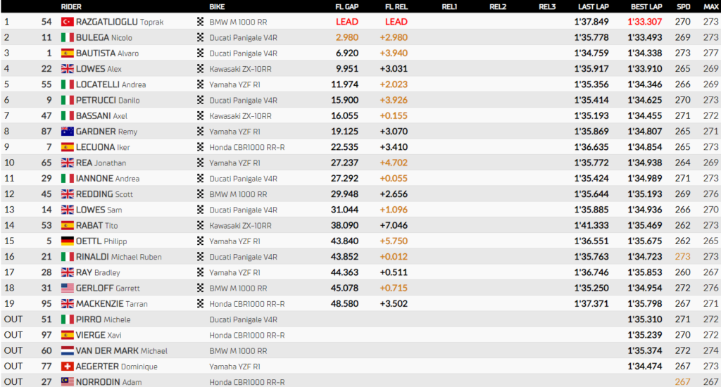Screen dimensions: 721x387
Task: Click the Australian flag next to Gardner
Action: point(68,131)
